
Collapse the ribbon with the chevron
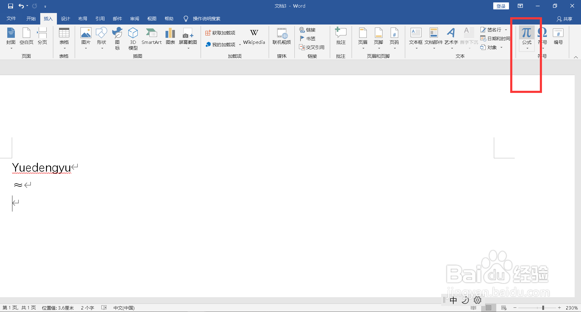pyautogui.click(x=576, y=57)
